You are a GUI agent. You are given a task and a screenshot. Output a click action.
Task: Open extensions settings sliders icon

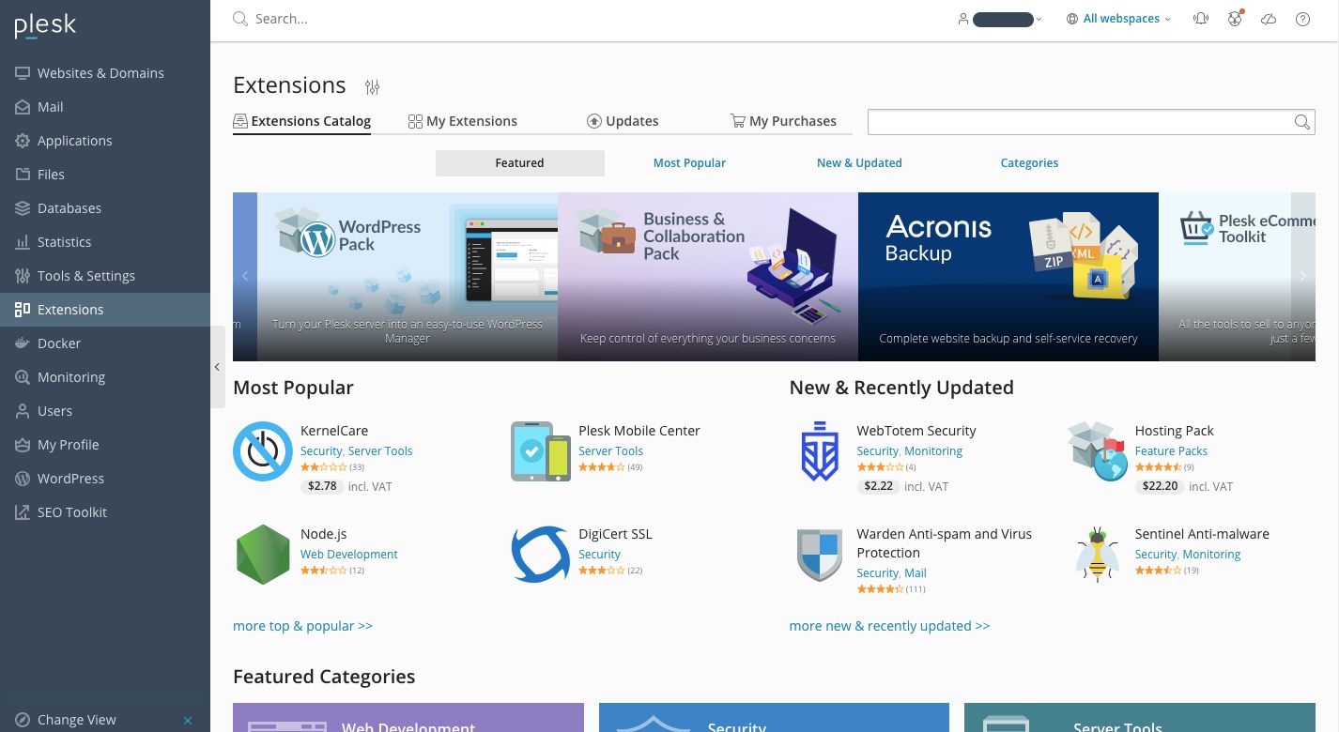click(373, 87)
